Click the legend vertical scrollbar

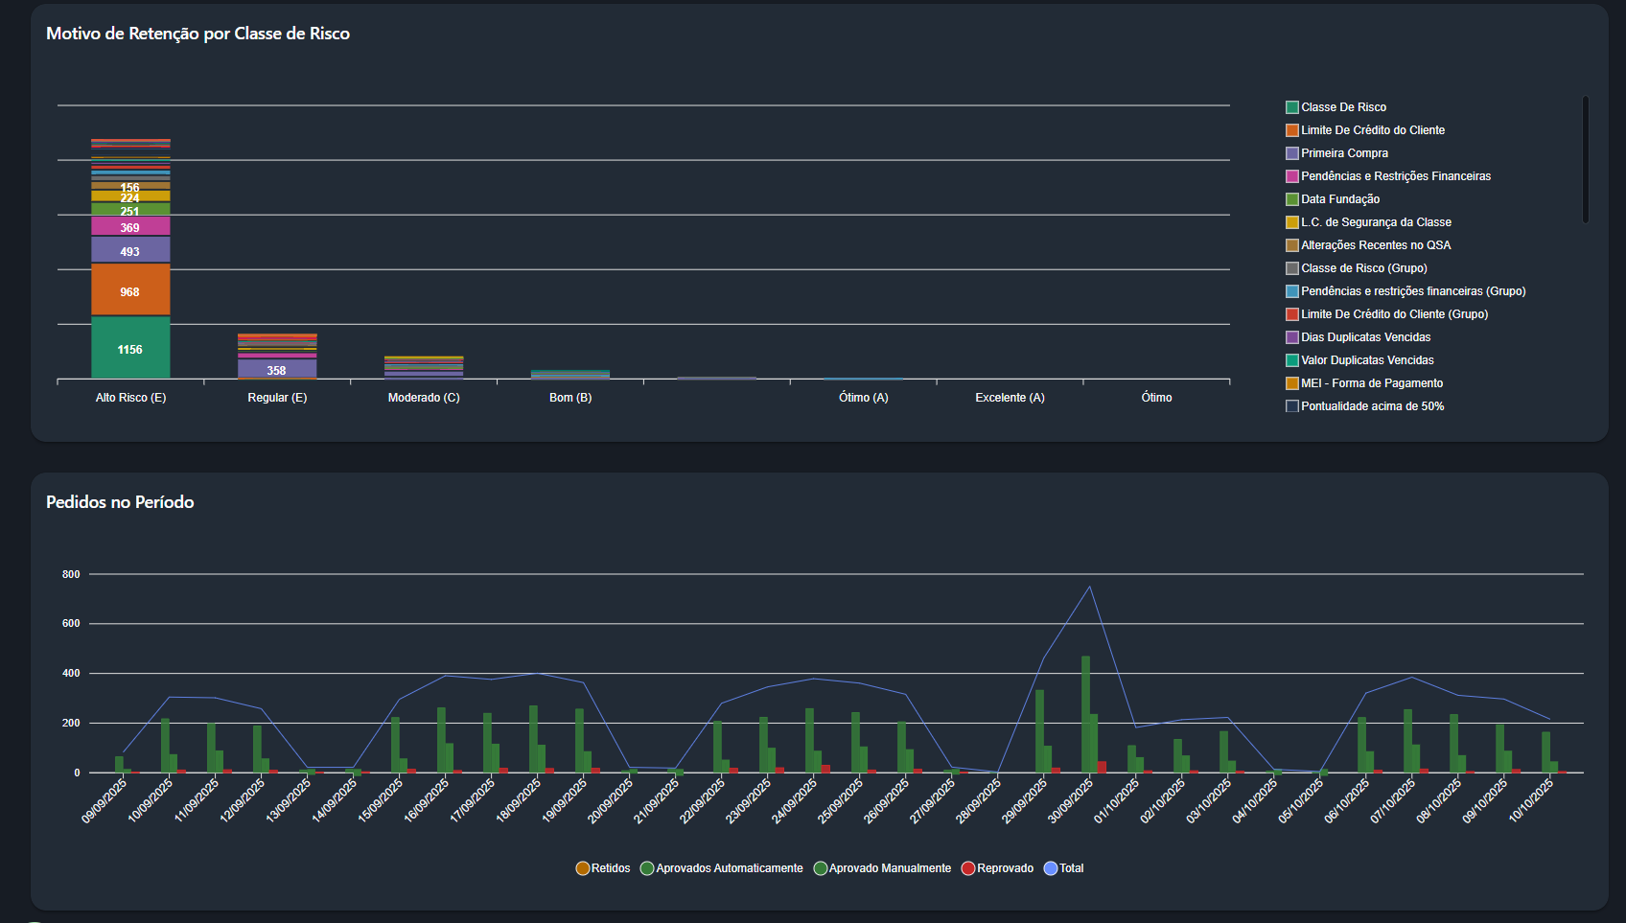1585,159
